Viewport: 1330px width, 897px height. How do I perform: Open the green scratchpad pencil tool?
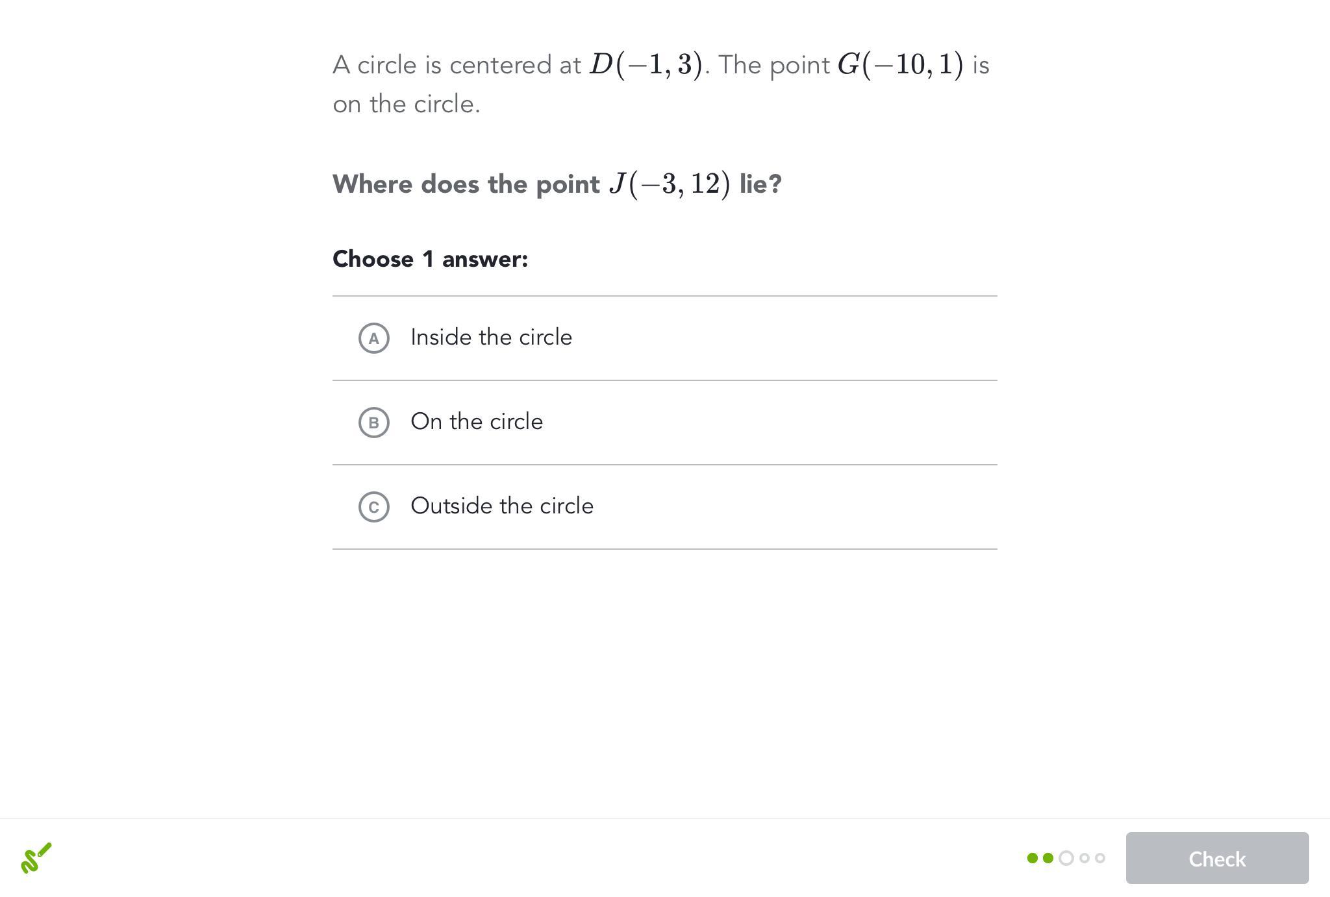[36, 858]
